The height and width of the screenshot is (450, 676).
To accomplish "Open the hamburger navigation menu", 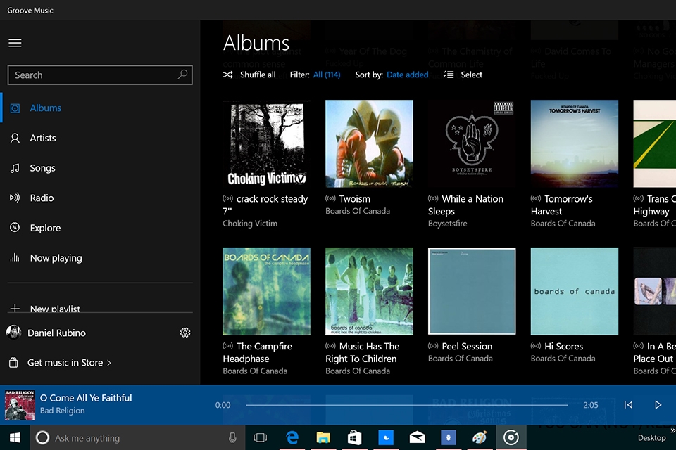I will [15, 43].
